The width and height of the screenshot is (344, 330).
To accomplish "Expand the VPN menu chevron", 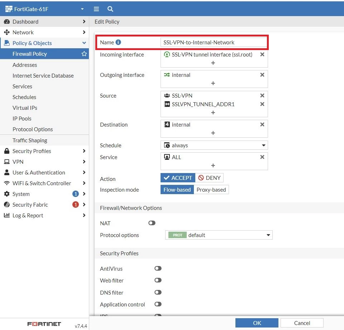I will [84, 162].
